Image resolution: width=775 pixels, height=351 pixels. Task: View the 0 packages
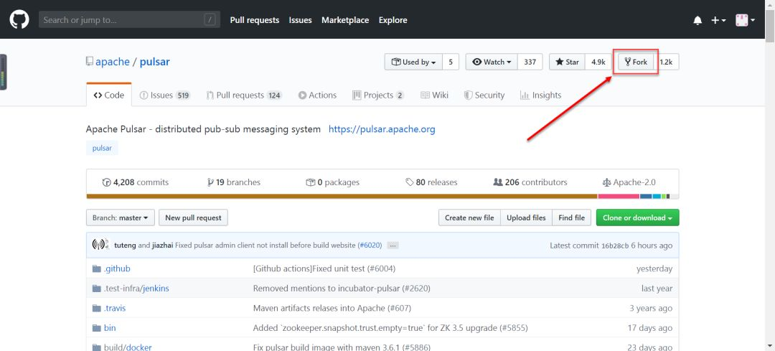[x=333, y=182]
